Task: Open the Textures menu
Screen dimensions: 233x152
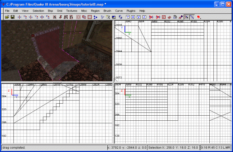Action: pos(72,11)
